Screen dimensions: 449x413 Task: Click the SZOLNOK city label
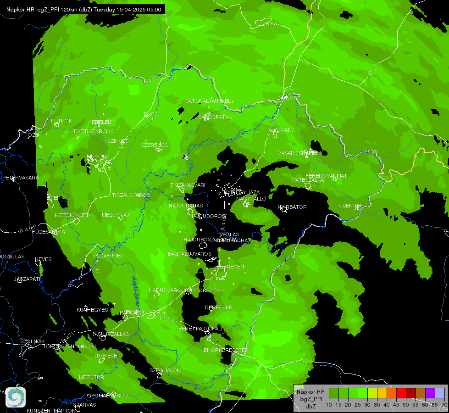[x=33, y=341]
